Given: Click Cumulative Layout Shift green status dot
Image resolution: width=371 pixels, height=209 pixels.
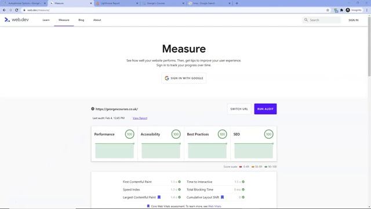Looking at the screenshot, I should click(x=243, y=197).
